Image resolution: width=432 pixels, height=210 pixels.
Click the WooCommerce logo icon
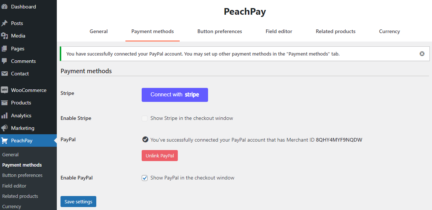pos(4,90)
